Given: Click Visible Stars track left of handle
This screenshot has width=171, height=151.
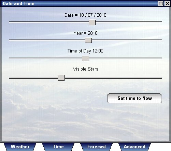Looking at the screenshot, I should point(33,78).
